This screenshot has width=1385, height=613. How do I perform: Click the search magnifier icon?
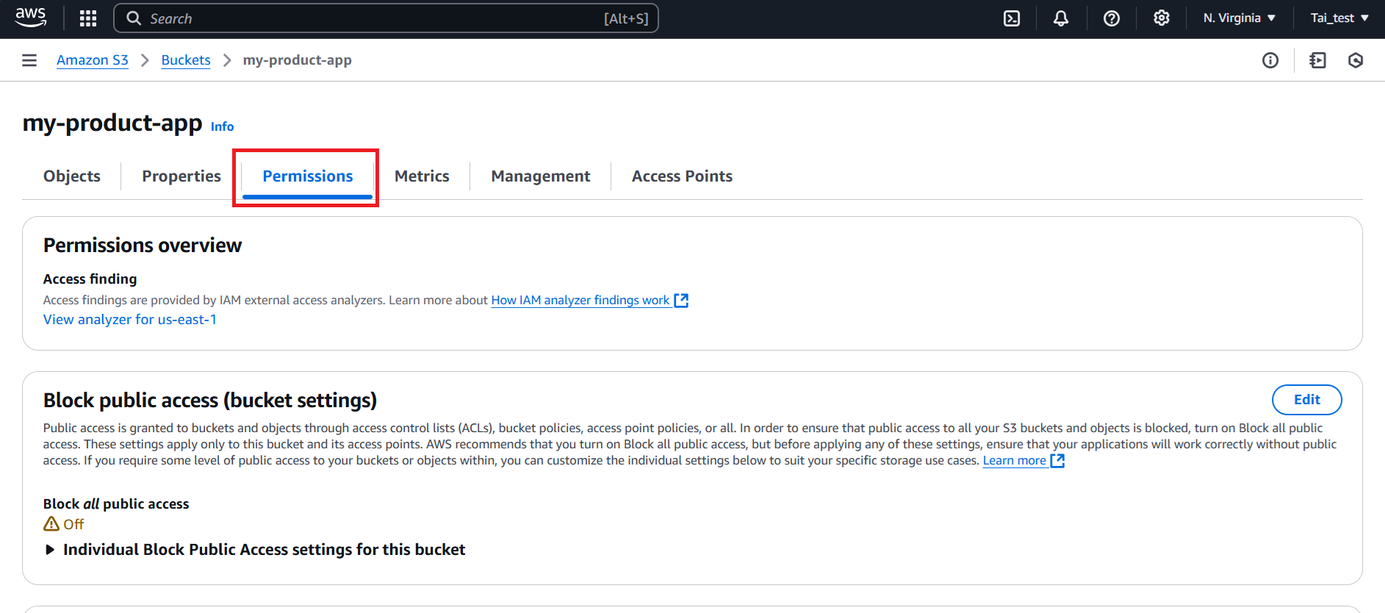click(134, 18)
